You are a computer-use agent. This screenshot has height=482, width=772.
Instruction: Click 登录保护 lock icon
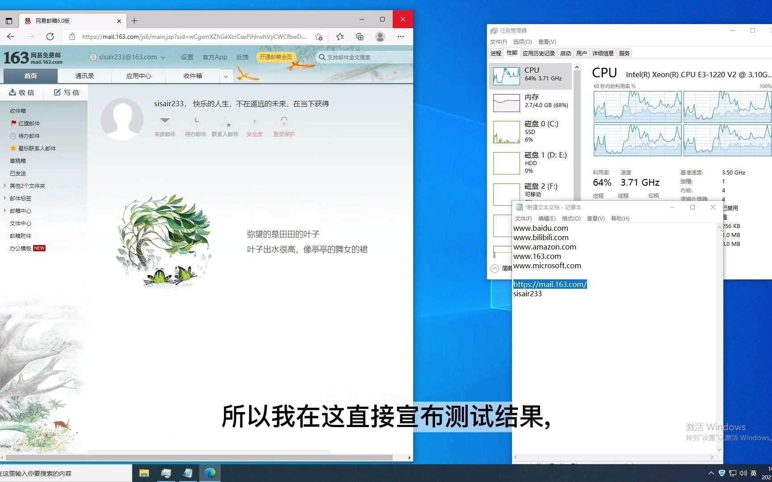point(284,121)
